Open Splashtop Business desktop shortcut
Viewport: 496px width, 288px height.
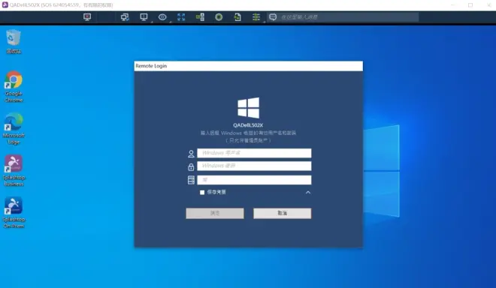14,170
